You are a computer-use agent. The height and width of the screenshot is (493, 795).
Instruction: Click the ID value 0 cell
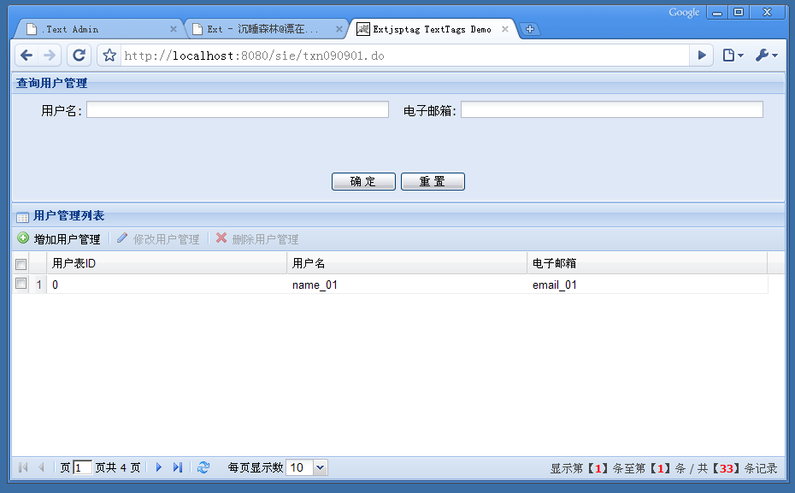tap(167, 285)
